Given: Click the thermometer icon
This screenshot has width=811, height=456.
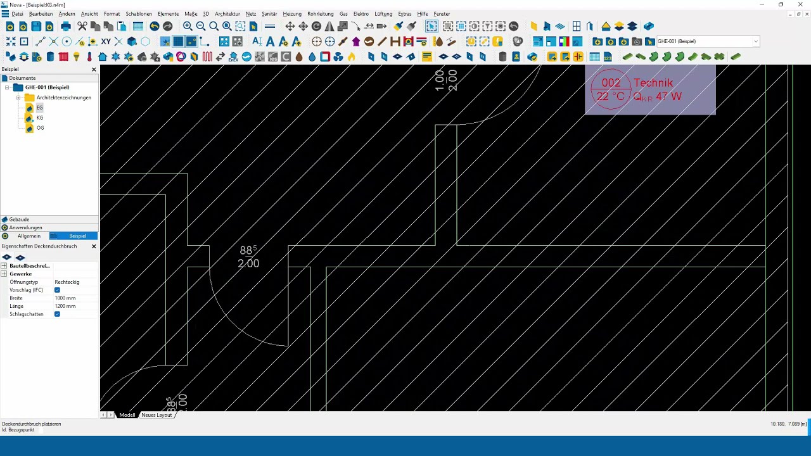Looking at the screenshot, I should [89, 56].
